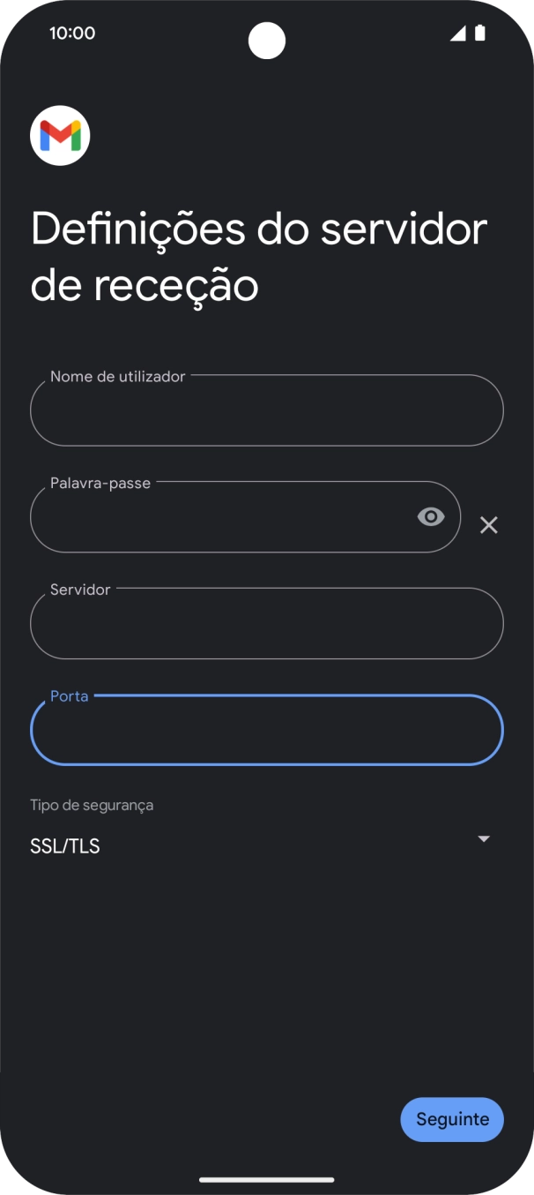This screenshot has width=534, height=1195.
Task: Show password with the eye icon
Action: click(431, 517)
